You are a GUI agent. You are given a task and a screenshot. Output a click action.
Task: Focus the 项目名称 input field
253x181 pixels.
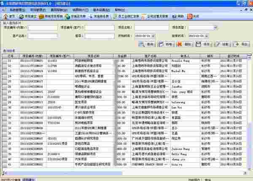(152, 27)
